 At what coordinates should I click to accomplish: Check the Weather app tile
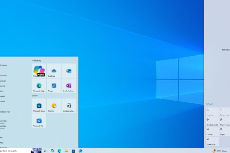54,106
